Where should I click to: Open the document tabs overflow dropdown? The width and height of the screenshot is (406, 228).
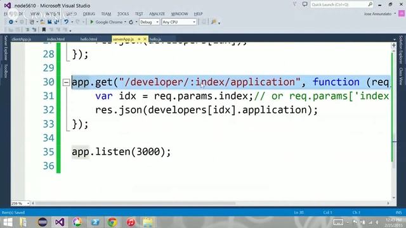(394, 39)
